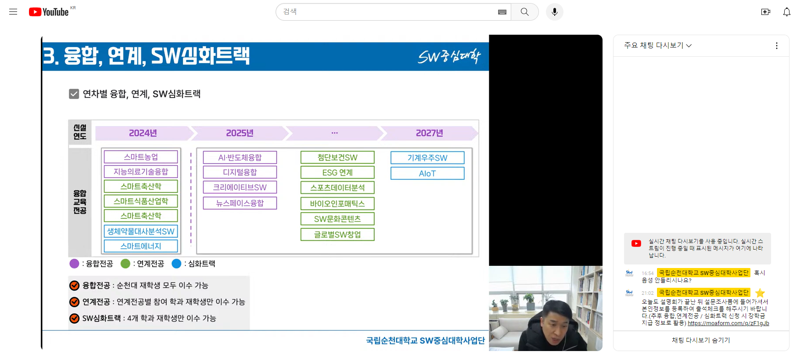Image resolution: width=793 pixels, height=355 pixels.
Task: Click the green 연계전공 legend circle
Action: 126,264
